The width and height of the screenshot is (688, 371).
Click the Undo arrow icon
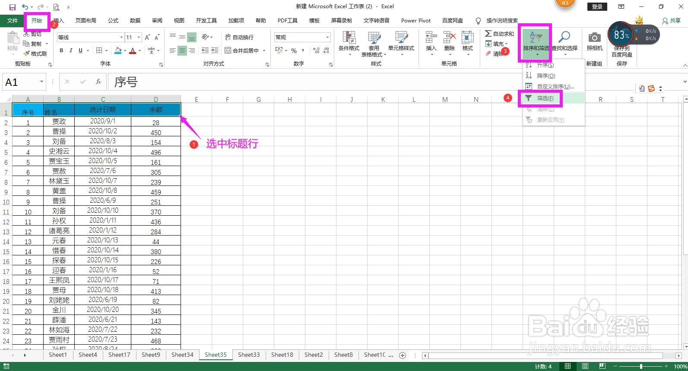pos(25,7)
